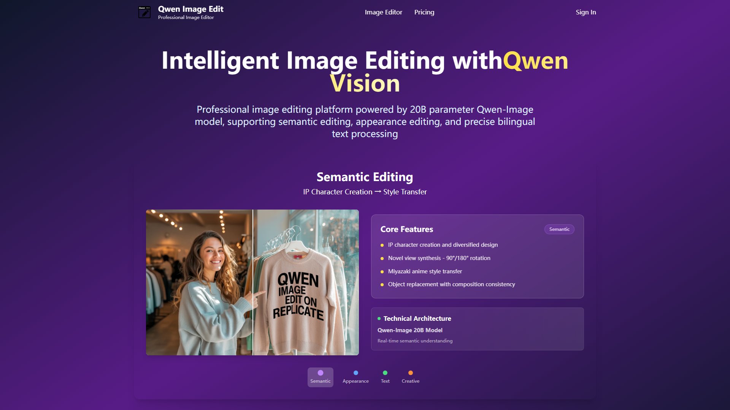Click the Qwen Image Edit logo icon

[144, 12]
